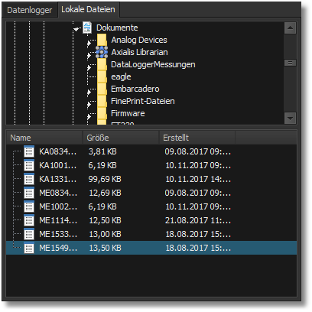Sort files by Erstellt column header

tap(197, 138)
